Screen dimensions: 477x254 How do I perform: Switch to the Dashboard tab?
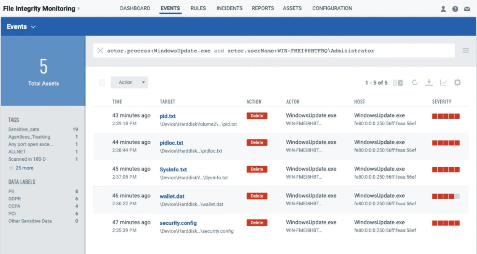135,8
